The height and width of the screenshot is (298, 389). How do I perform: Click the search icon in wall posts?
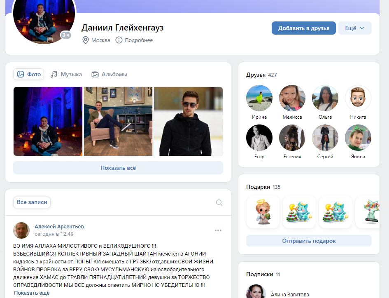pyautogui.click(x=219, y=202)
